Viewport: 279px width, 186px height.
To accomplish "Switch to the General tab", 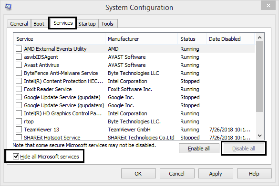I will click(19, 24).
